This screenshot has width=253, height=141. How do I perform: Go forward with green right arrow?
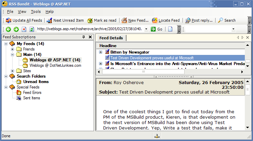16,29
